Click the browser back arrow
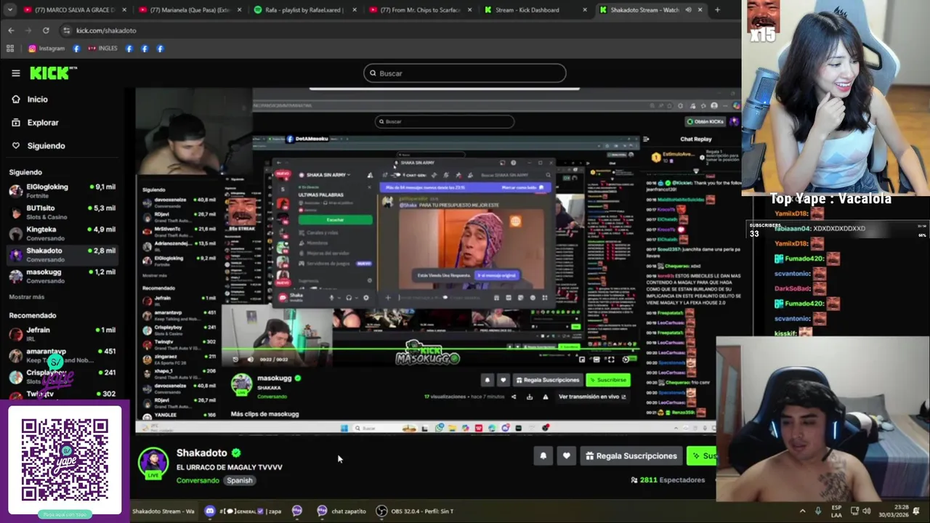The width and height of the screenshot is (930, 523). (x=11, y=31)
